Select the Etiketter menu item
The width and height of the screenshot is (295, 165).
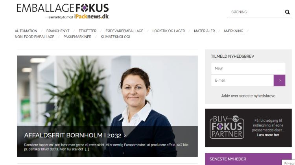[87, 31]
